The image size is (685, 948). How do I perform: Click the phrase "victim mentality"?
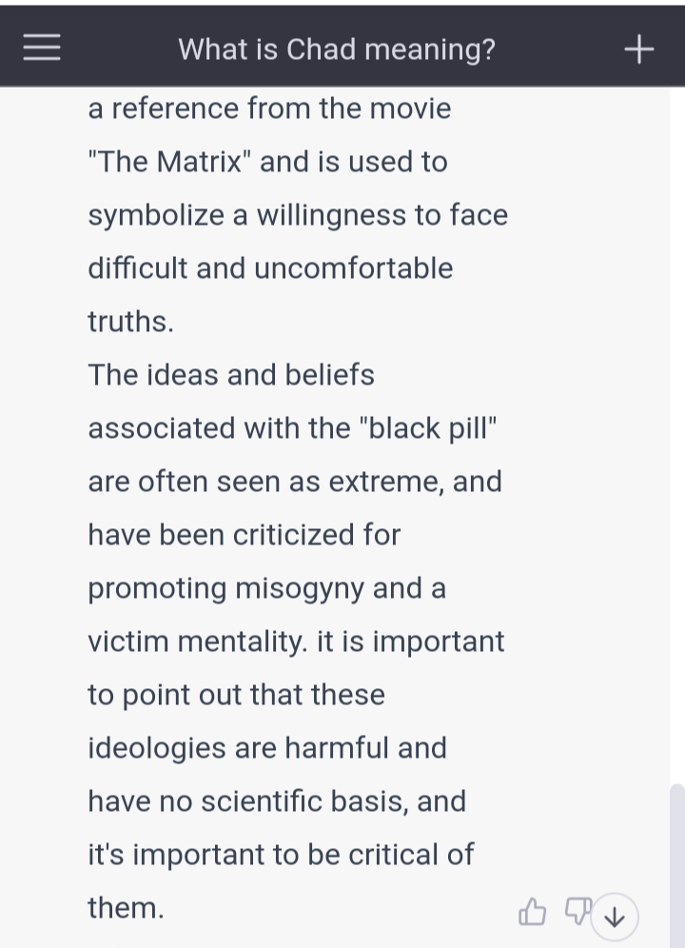[198, 642]
